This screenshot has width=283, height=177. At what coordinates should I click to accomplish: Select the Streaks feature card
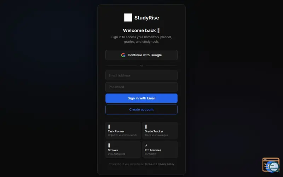click(x=123, y=149)
